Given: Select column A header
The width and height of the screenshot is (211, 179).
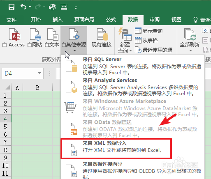Looking at the screenshot, I should coord(17,87).
